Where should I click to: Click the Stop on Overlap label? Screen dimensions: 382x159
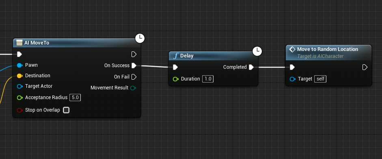click(43, 110)
